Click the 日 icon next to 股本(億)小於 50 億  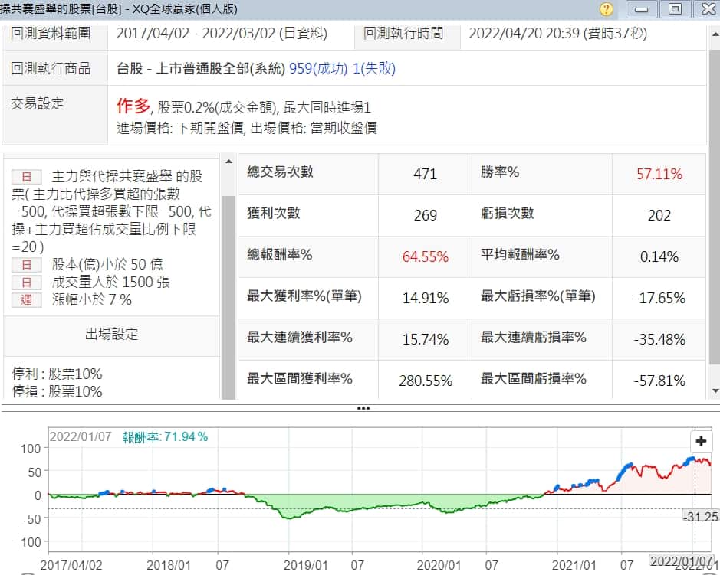click(x=26, y=265)
